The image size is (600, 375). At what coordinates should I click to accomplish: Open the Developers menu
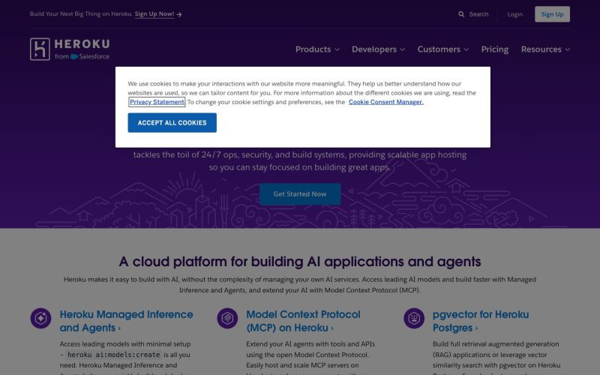pos(379,49)
